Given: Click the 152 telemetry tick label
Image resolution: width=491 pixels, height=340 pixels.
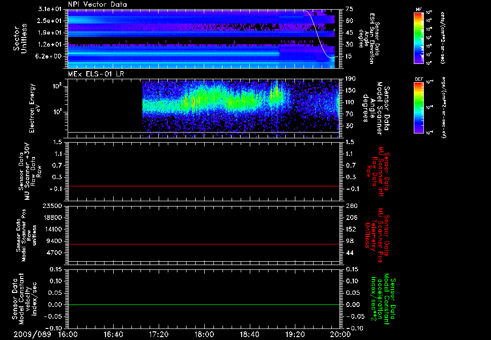Looking at the screenshot, I should tap(351, 229).
